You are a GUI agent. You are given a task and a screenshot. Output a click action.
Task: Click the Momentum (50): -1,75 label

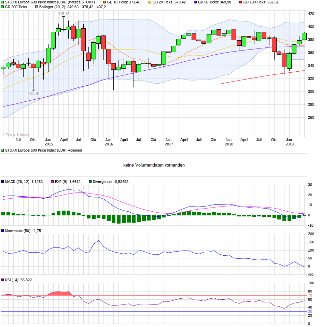pos(23,231)
